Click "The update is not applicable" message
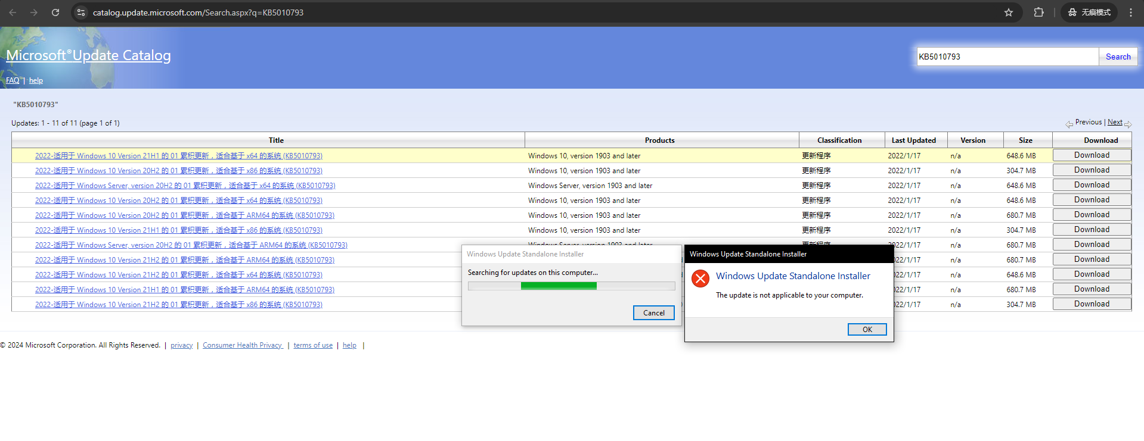This screenshot has height=441, width=1144. (x=789, y=295)
